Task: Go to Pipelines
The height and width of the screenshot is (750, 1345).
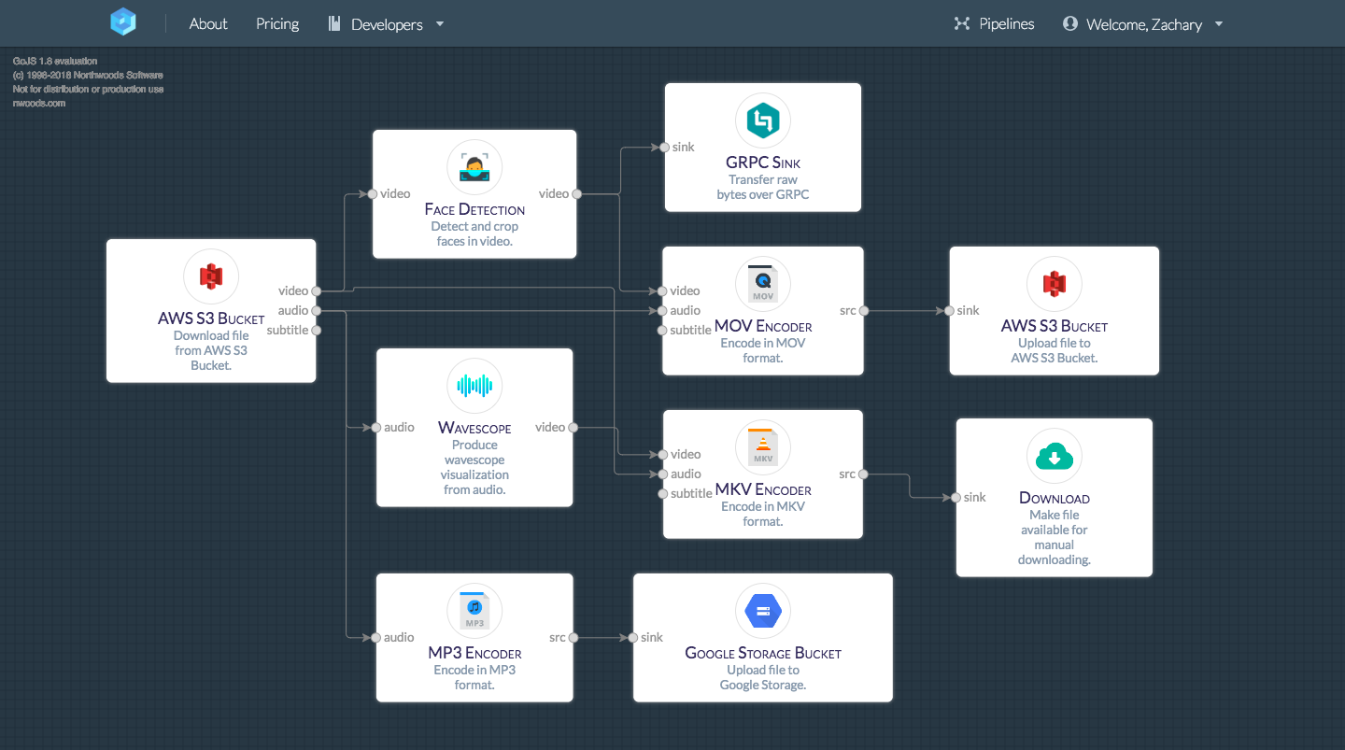Action: coord(1007,24)
